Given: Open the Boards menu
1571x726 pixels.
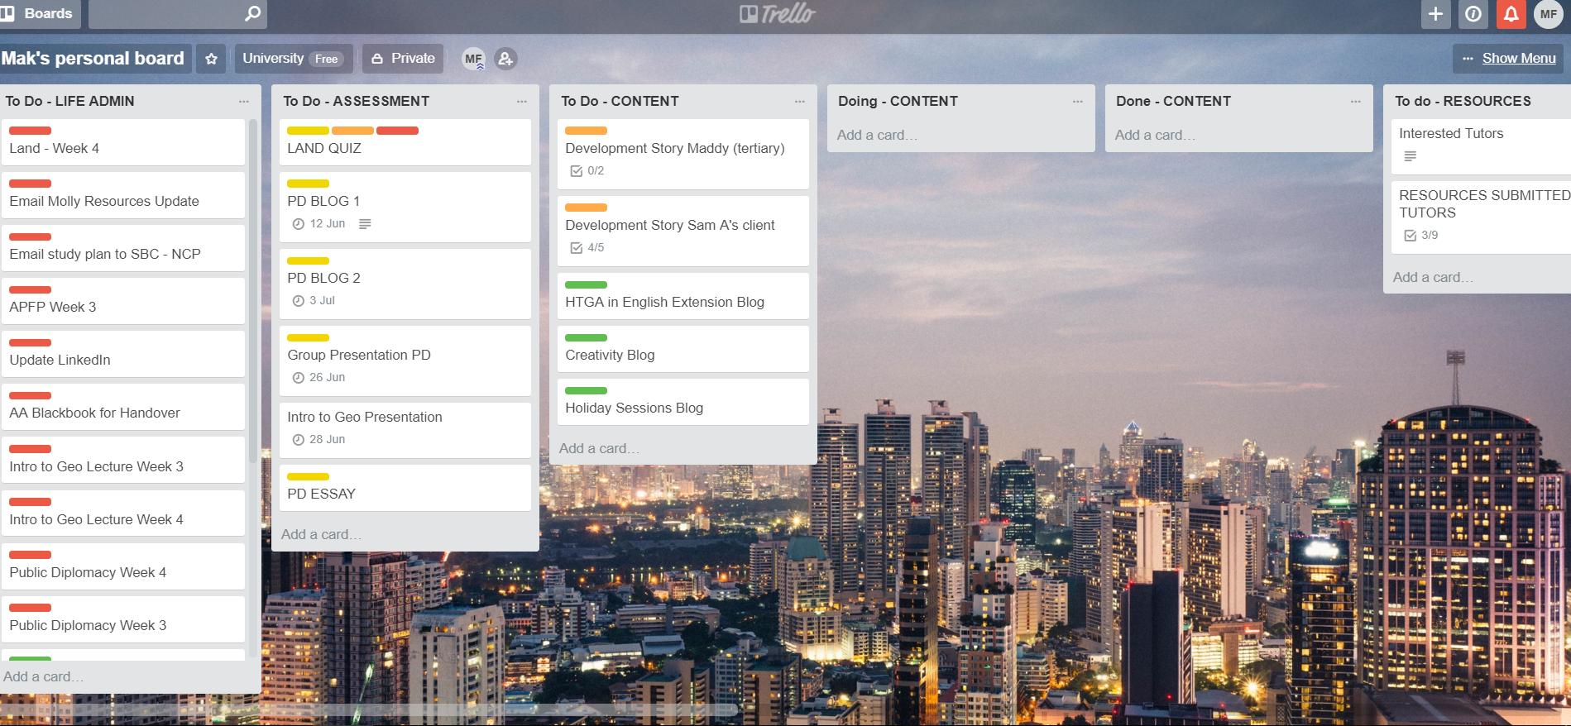Looking at the screenshot, I should pyautogui.click(x=38, y=14).
